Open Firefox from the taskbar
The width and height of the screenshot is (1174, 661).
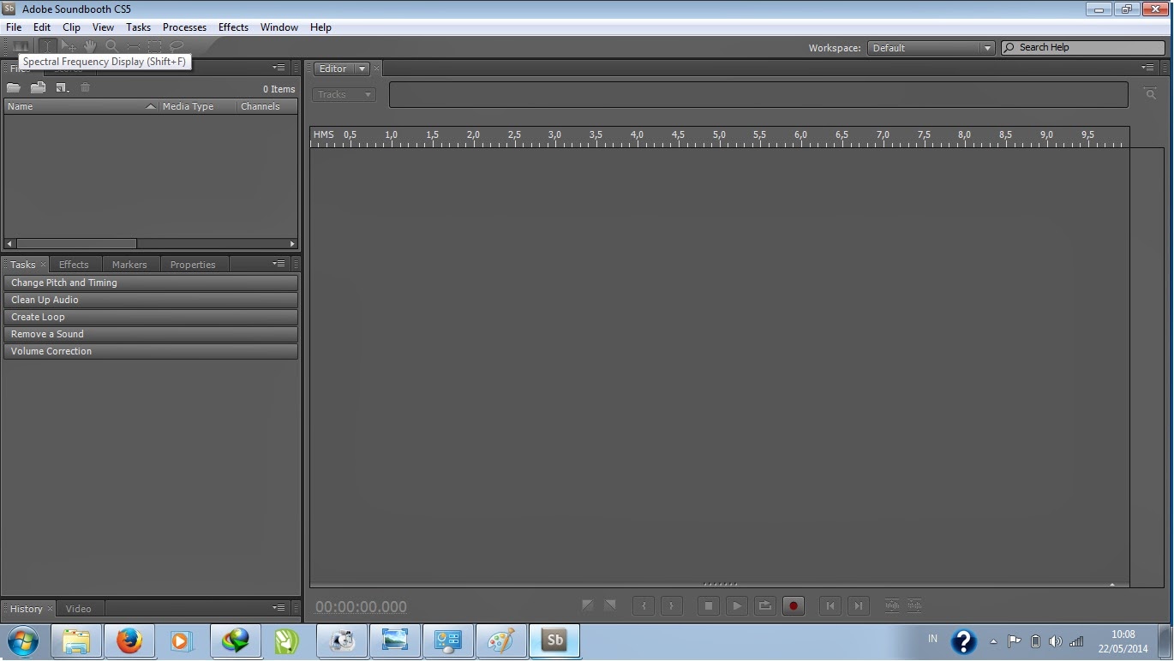[x=129, y=640]
